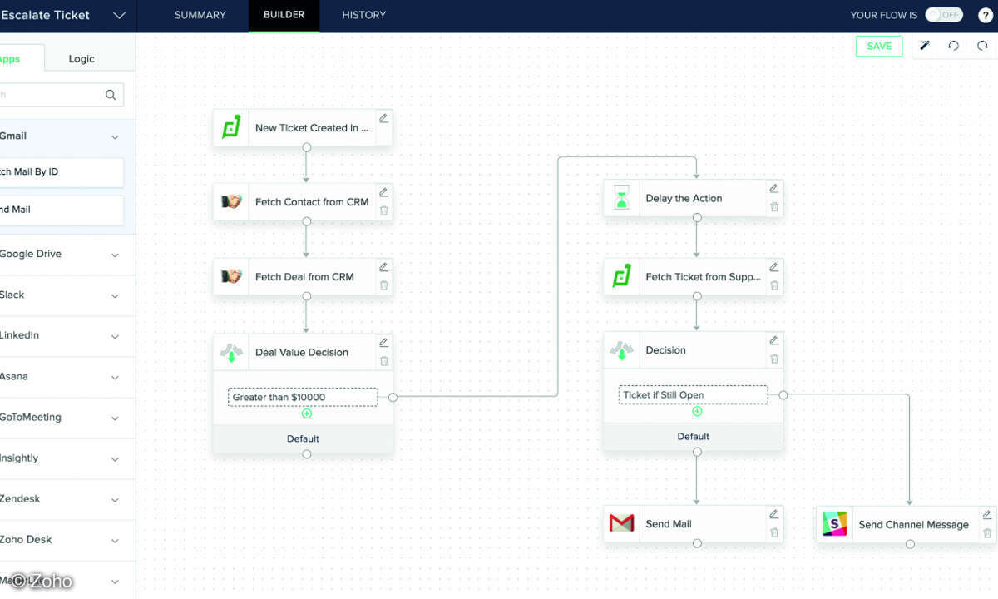998x599 pixels.
Task: Expand the LinkedIn app section
Action: 115,336
